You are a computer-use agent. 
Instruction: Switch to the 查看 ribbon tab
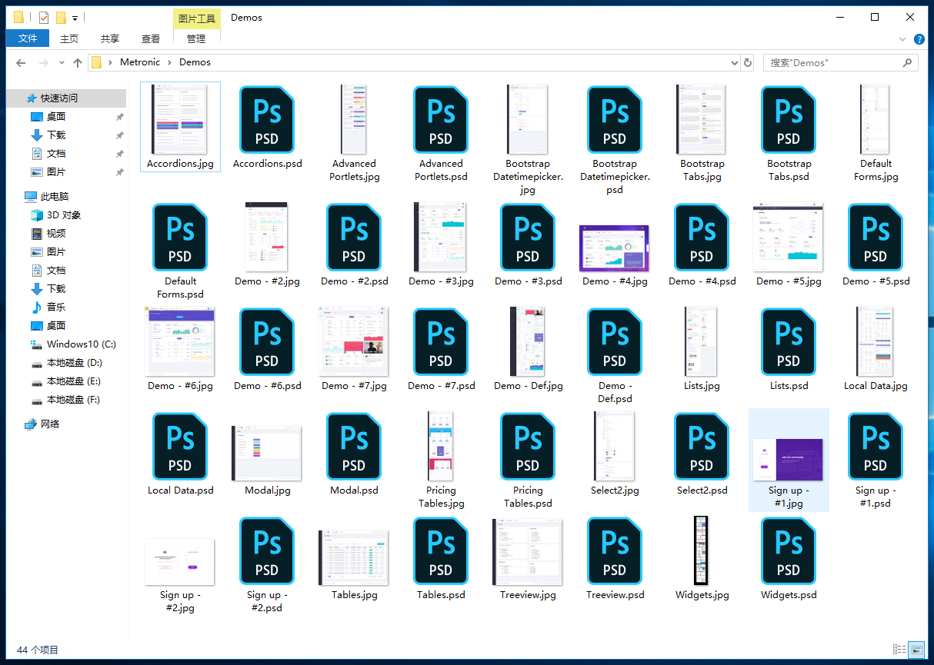(x=151, y=38)
